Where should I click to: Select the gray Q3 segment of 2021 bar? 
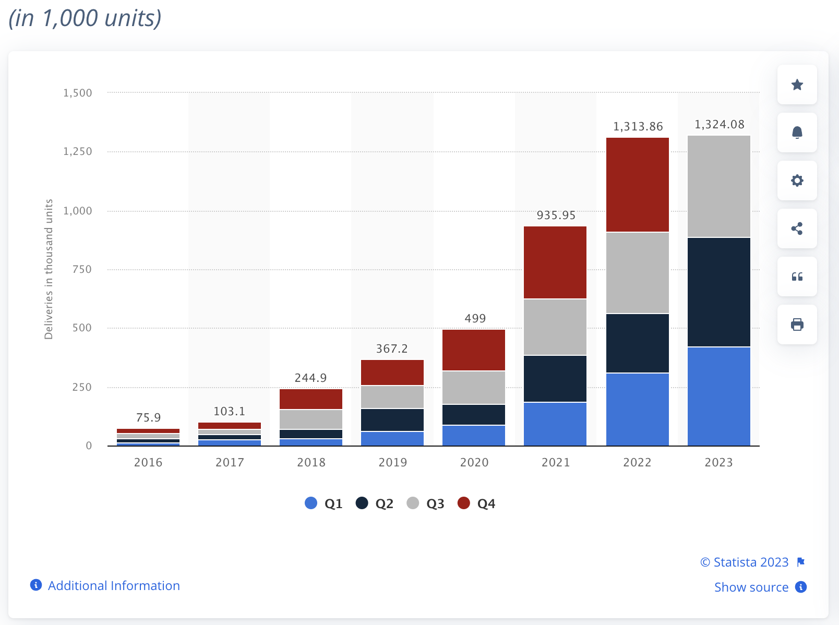click(x=555, y=327)
